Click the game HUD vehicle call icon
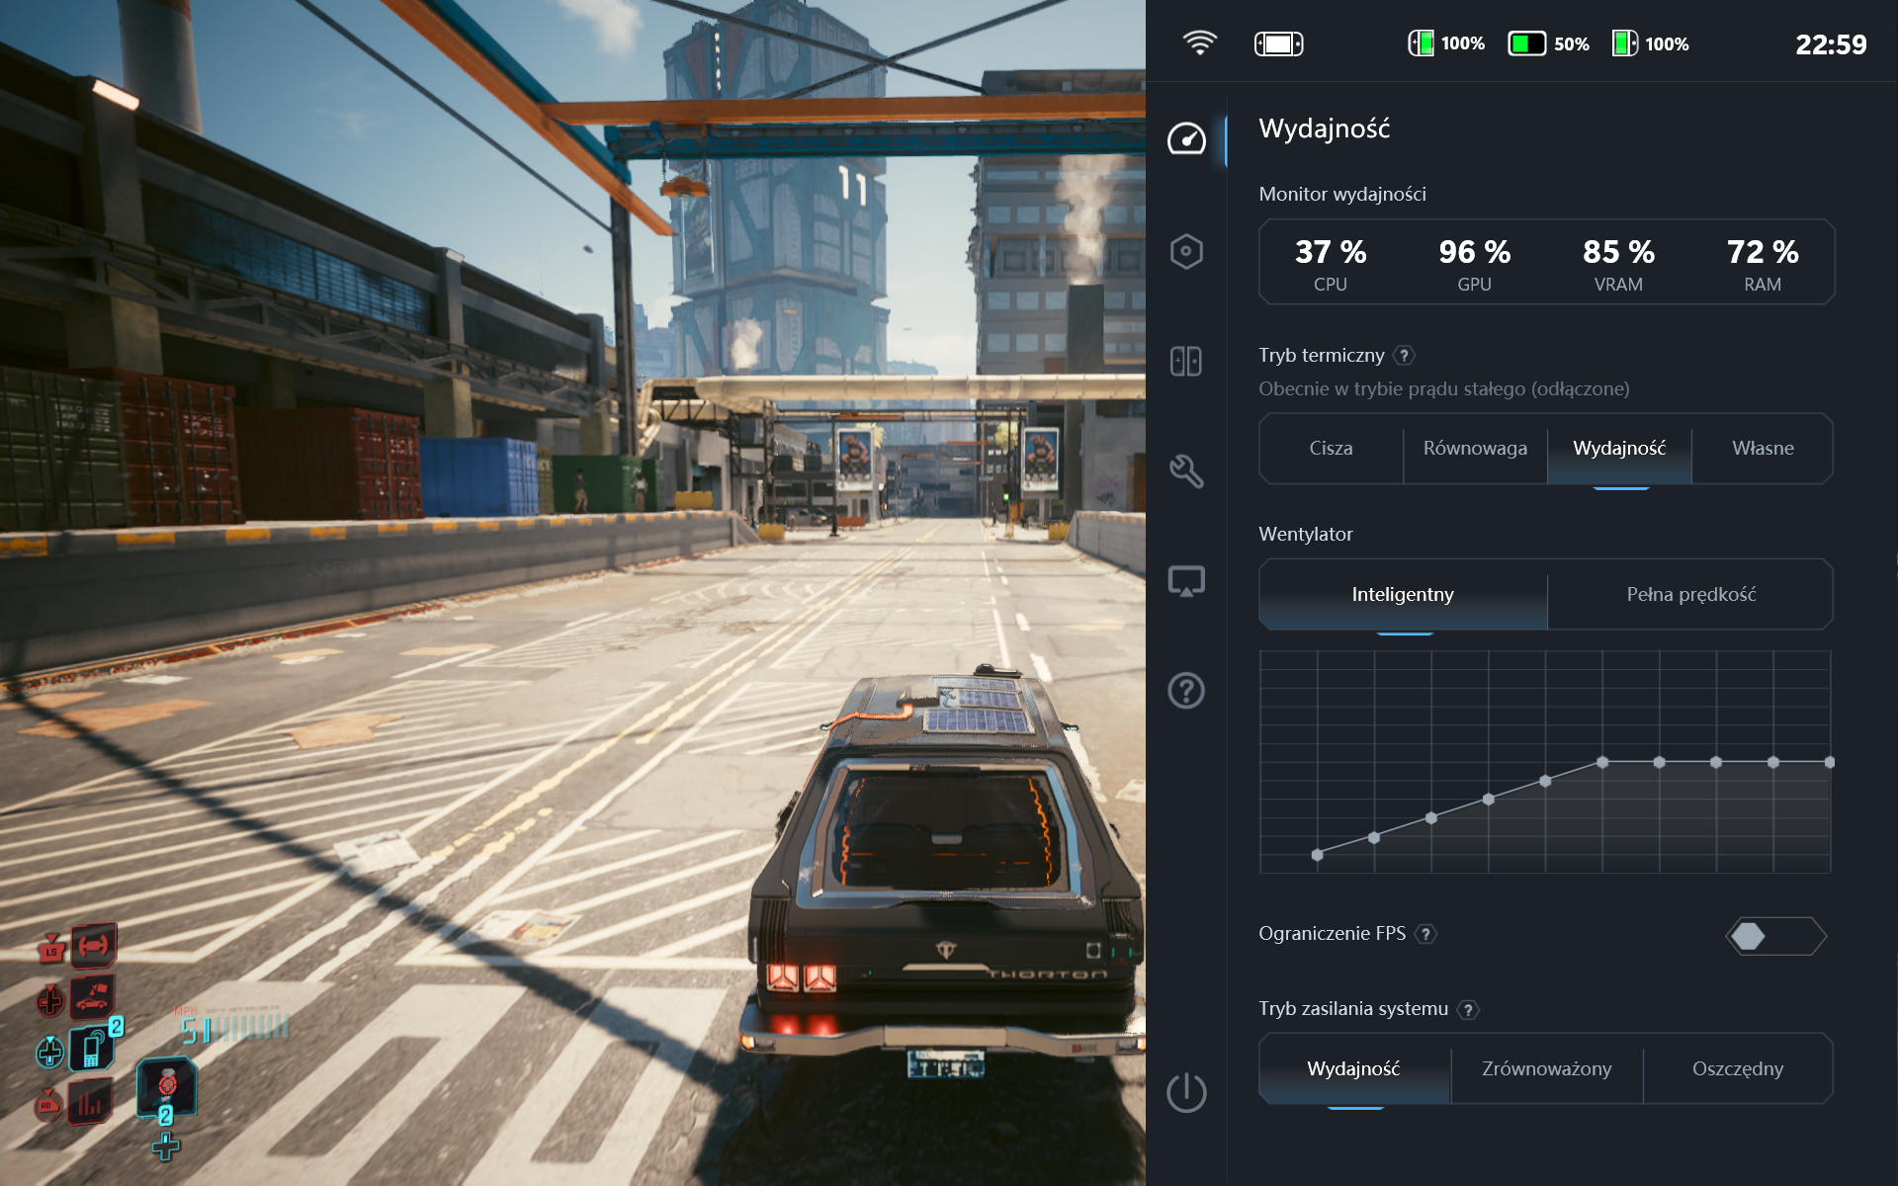 92,998
